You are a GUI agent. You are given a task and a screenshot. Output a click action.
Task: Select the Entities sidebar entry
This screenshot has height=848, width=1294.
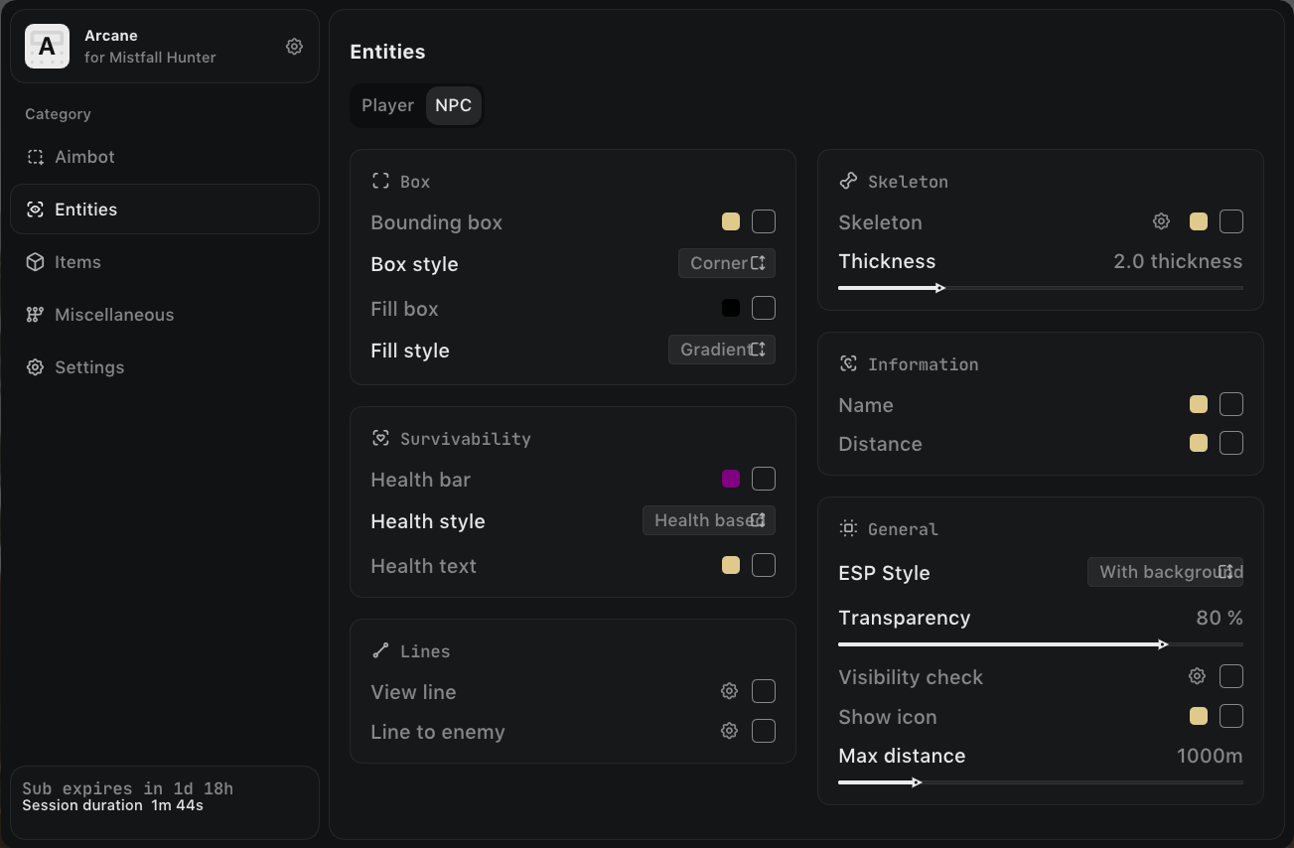point(165,210)
